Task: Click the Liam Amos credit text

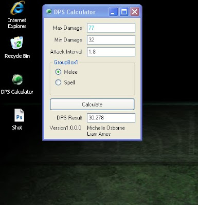Action: [x=99, y=134]
